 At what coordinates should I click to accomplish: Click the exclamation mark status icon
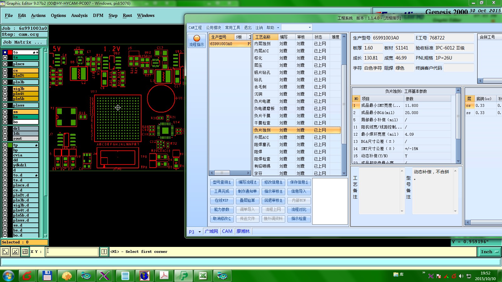point(104,252)
